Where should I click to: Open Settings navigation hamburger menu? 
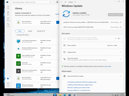click(65, 2)
